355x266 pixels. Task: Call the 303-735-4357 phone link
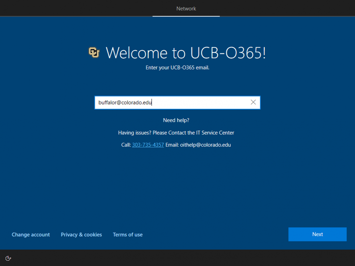[148, 145]
